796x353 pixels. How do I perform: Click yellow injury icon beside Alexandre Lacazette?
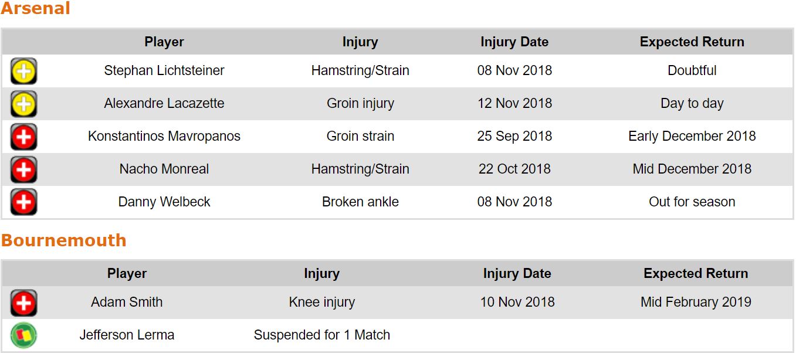click(x=23, y=104)
